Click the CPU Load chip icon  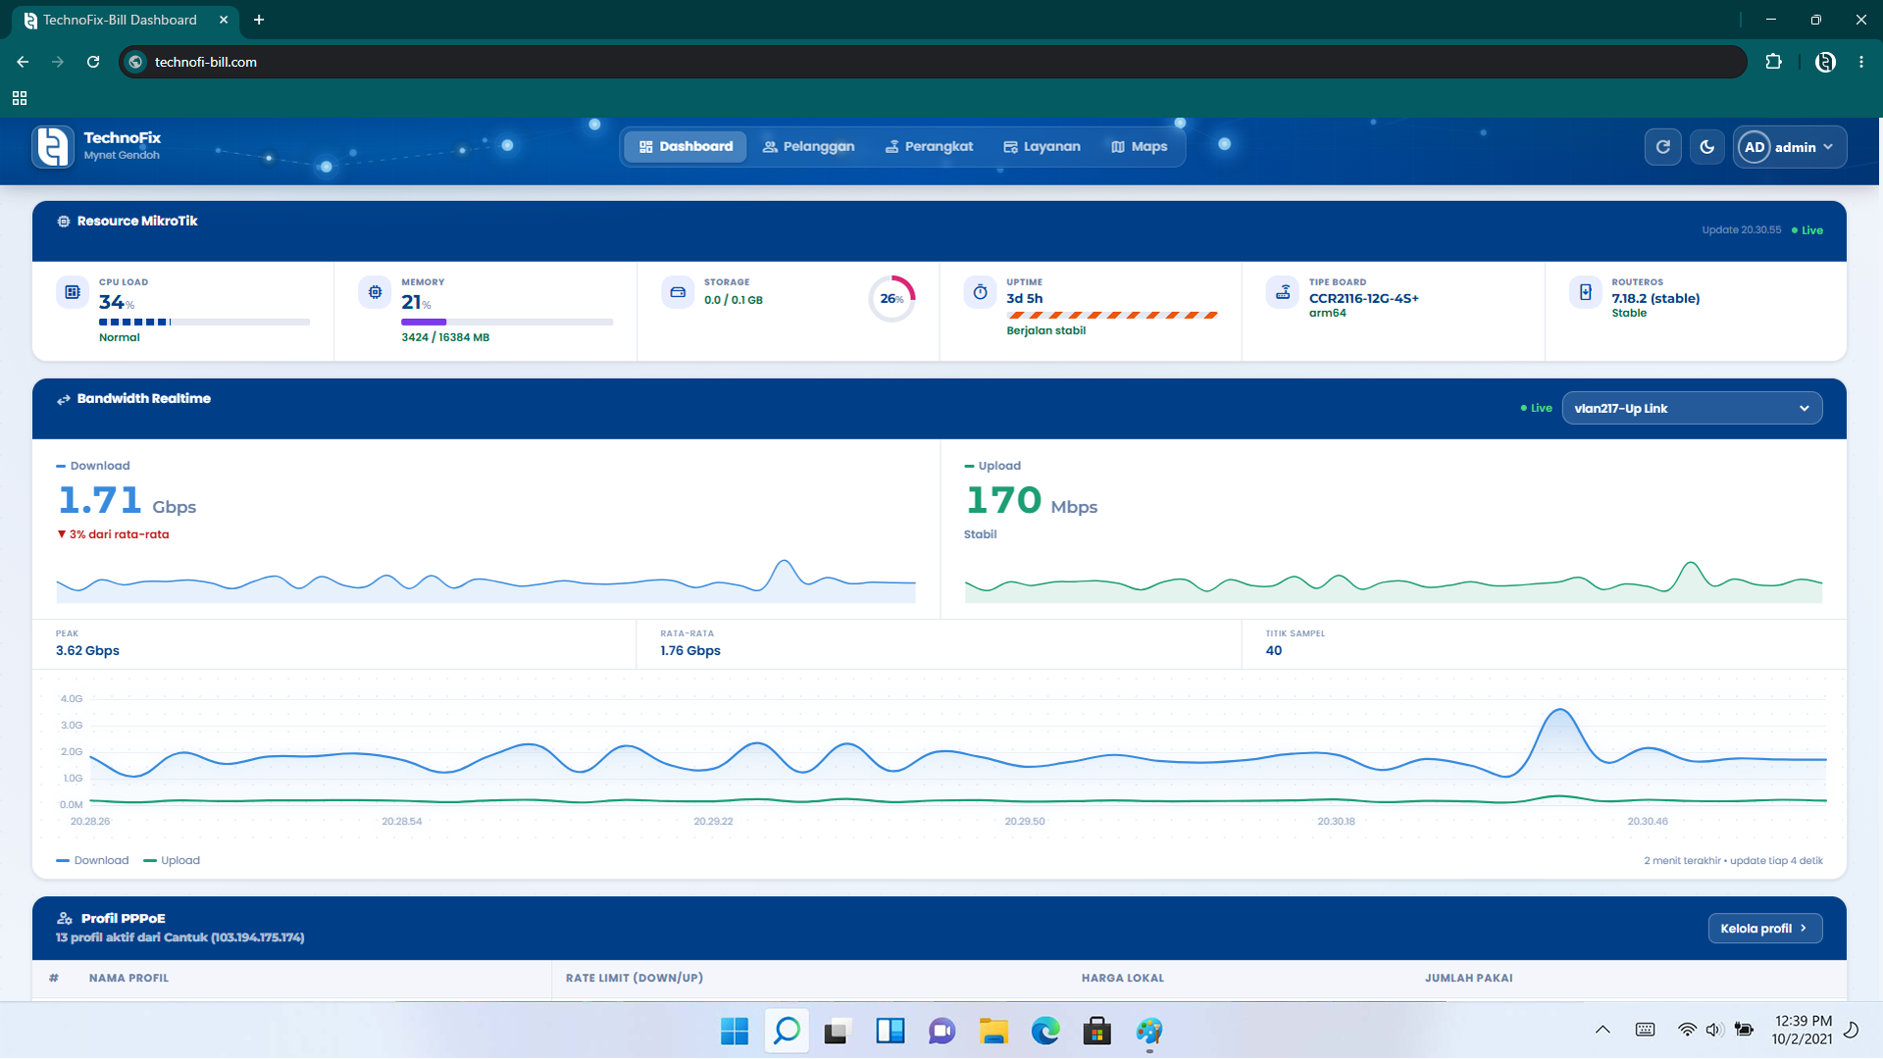[x=73, y=292]
